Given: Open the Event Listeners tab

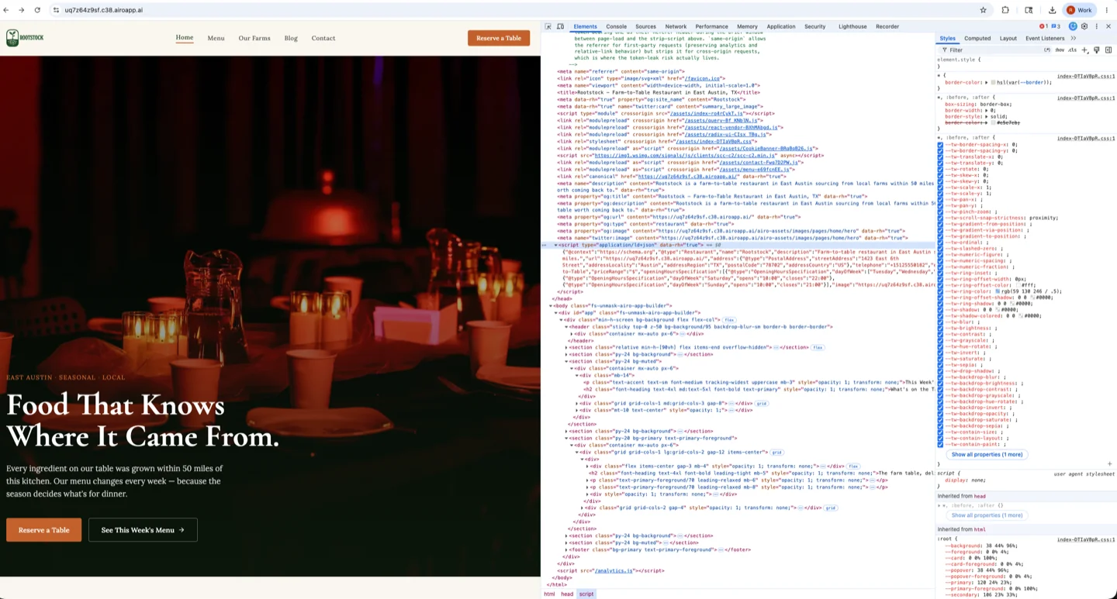Looking at the screenshot, I should click(1045, 38).
